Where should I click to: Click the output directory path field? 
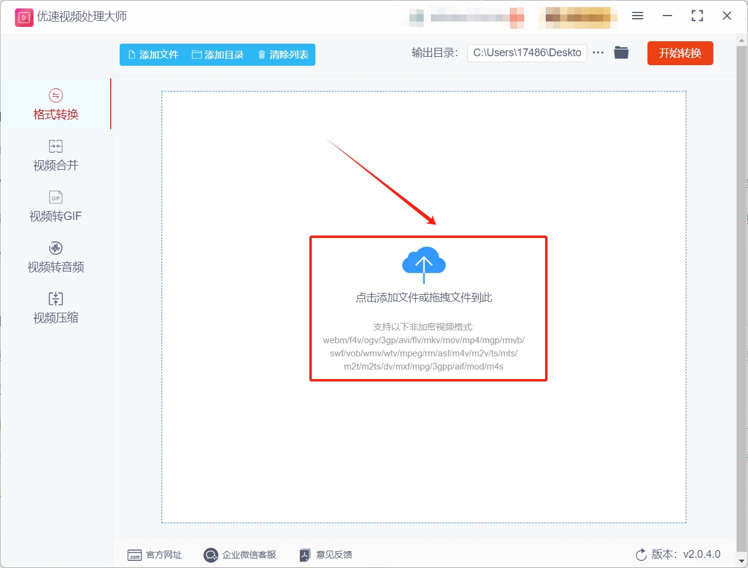[x=527, y=53]
